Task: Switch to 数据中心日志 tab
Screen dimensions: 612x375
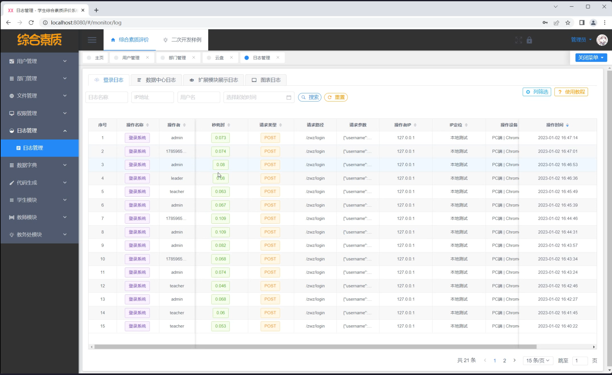Action: [x=156, y=80]
